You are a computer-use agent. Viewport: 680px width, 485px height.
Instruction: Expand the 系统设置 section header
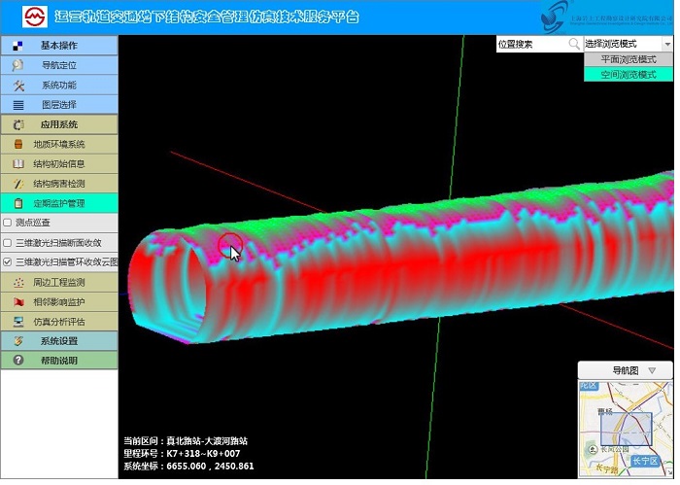coord(58,341)
